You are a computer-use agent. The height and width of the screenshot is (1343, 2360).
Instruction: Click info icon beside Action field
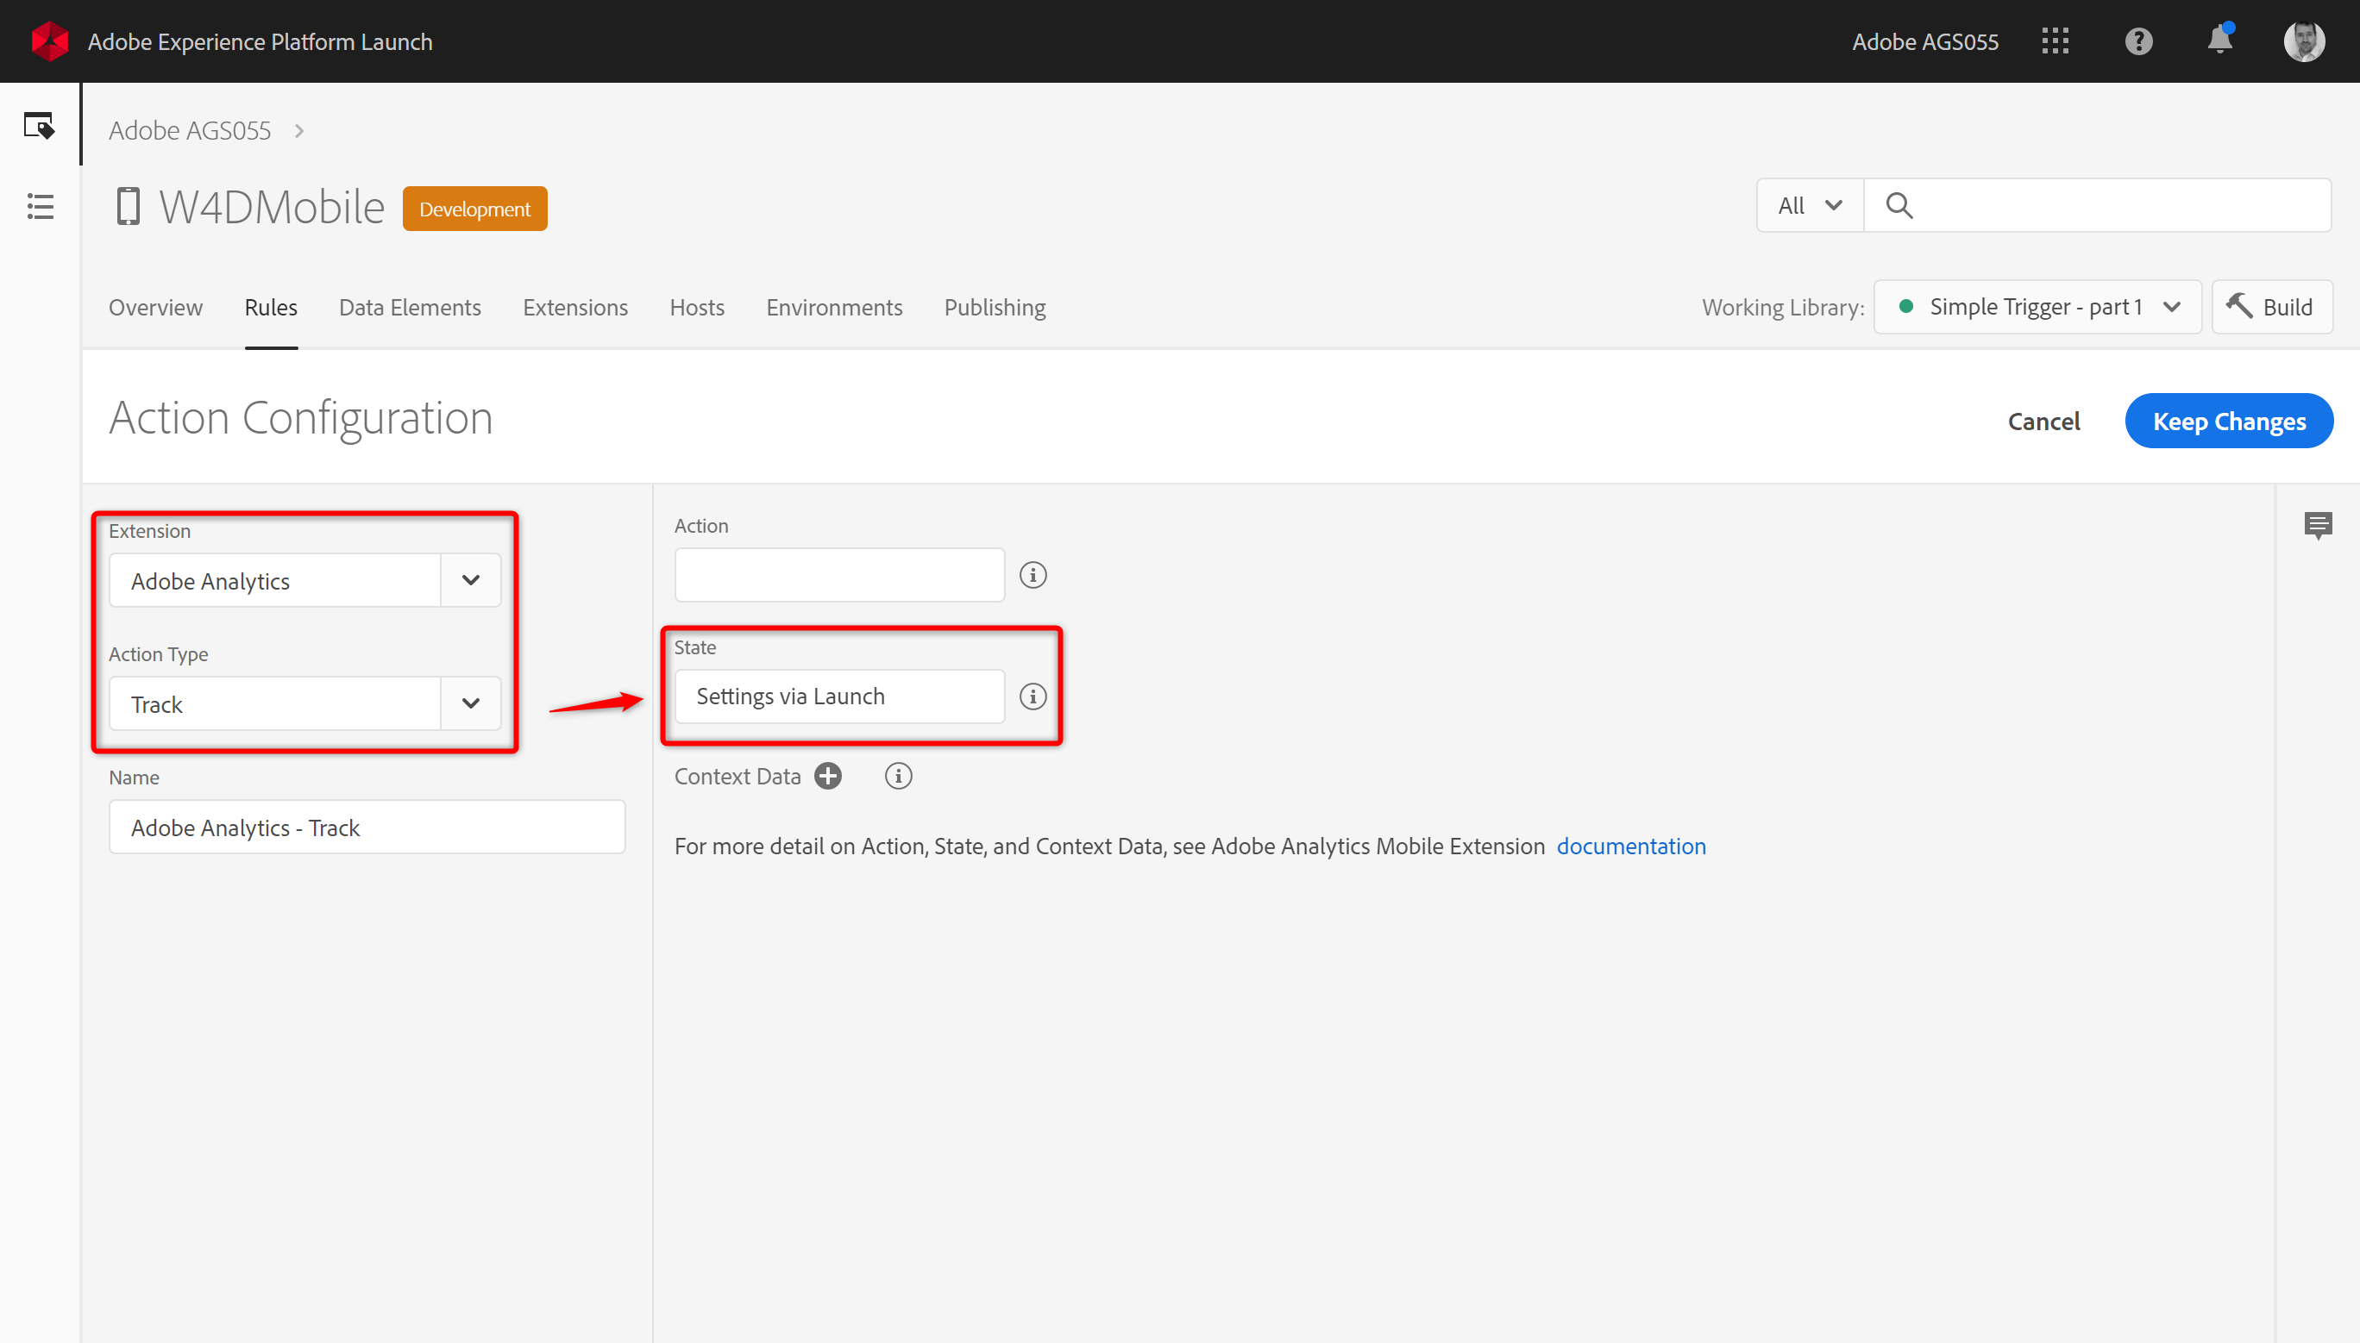click(x=1032, y=576)
